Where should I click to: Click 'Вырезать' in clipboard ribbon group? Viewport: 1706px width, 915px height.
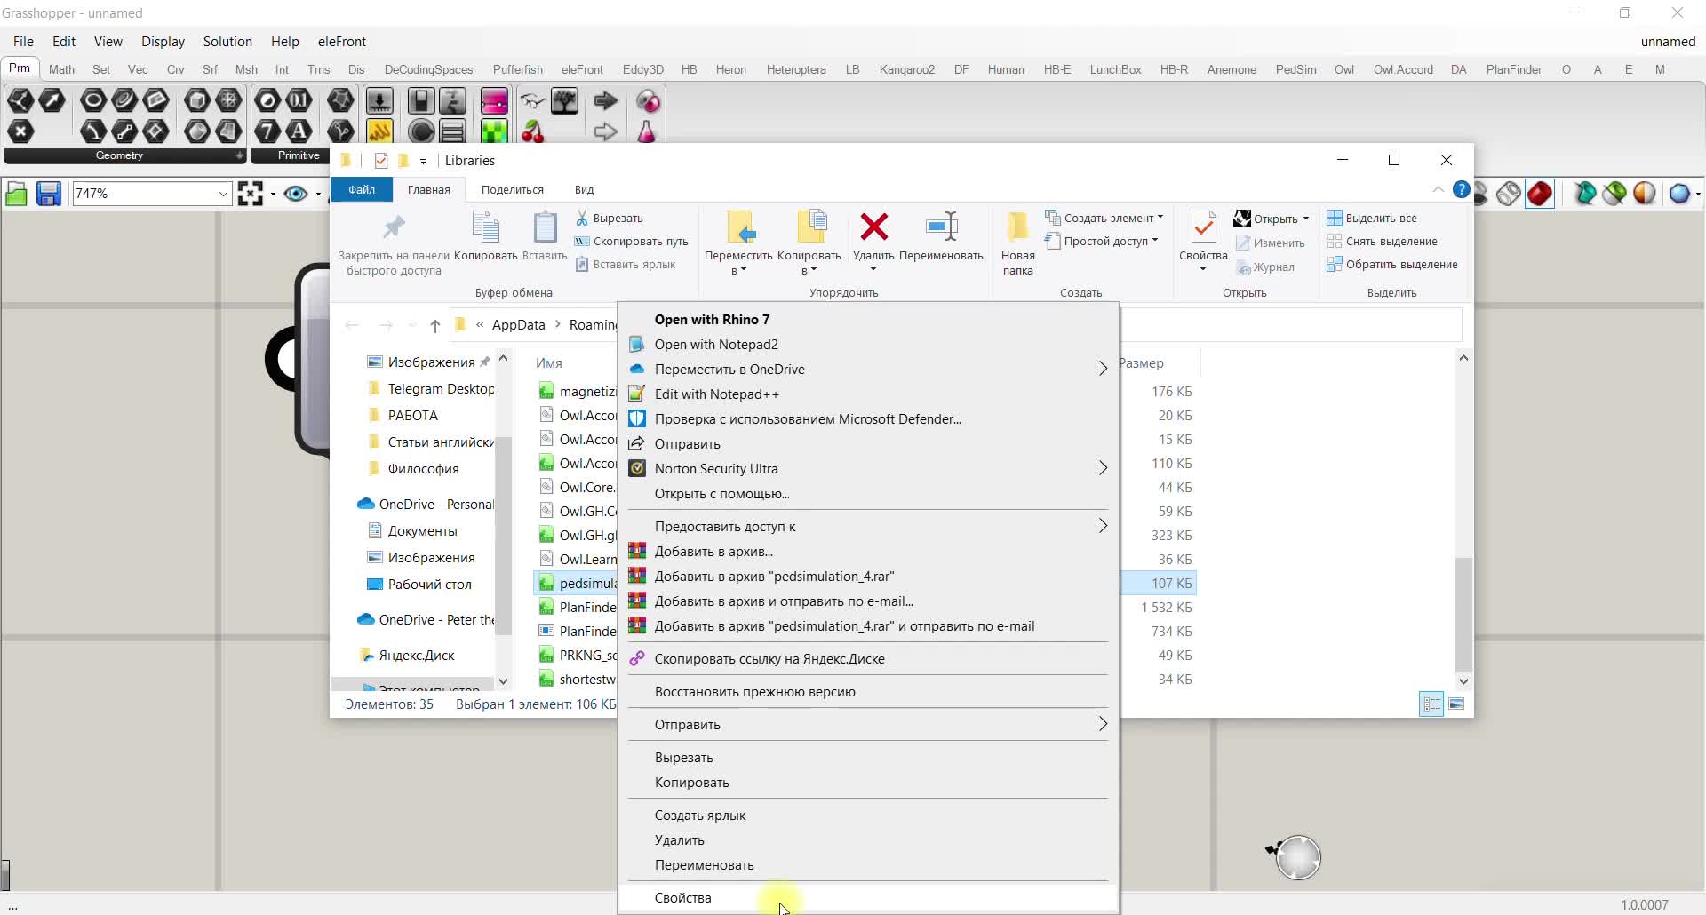coord(609,218)
